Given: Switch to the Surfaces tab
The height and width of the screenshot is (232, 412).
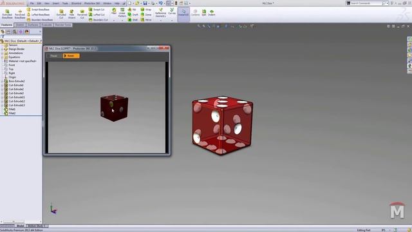Looking at the screenshot, I should pyautogui.click(x=33, y=25).
